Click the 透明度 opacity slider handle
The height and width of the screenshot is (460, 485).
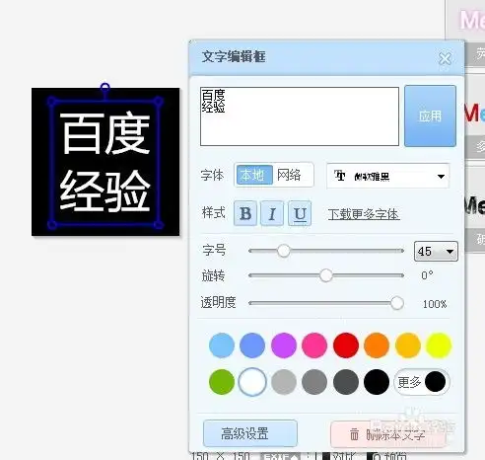[397, 303]
